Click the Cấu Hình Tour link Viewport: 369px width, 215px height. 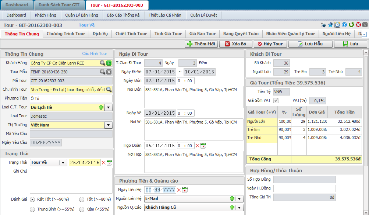(95, 54)
